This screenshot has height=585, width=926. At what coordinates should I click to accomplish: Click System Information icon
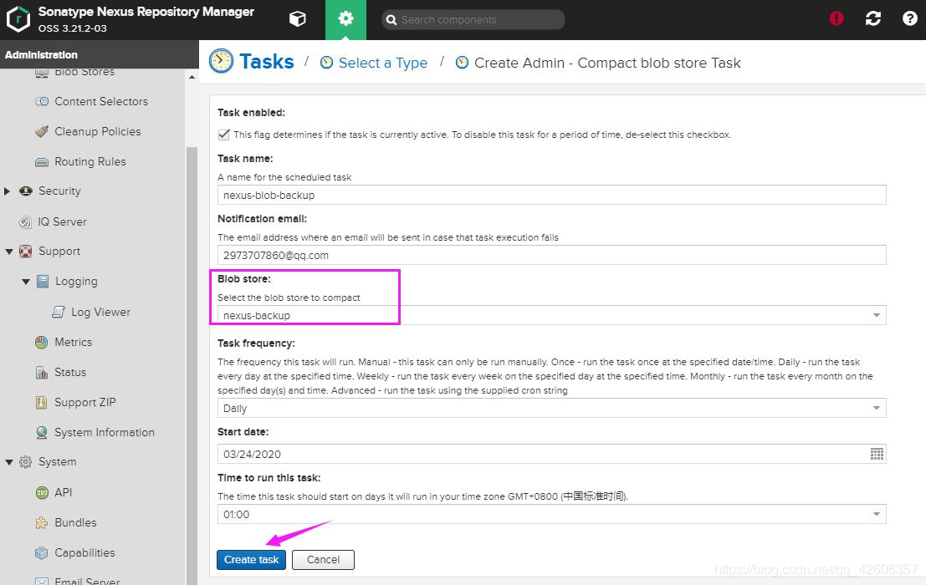41,432
